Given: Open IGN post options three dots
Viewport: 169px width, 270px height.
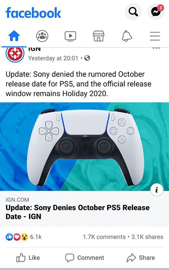Looking at the screenshot, I should point(156,48).
